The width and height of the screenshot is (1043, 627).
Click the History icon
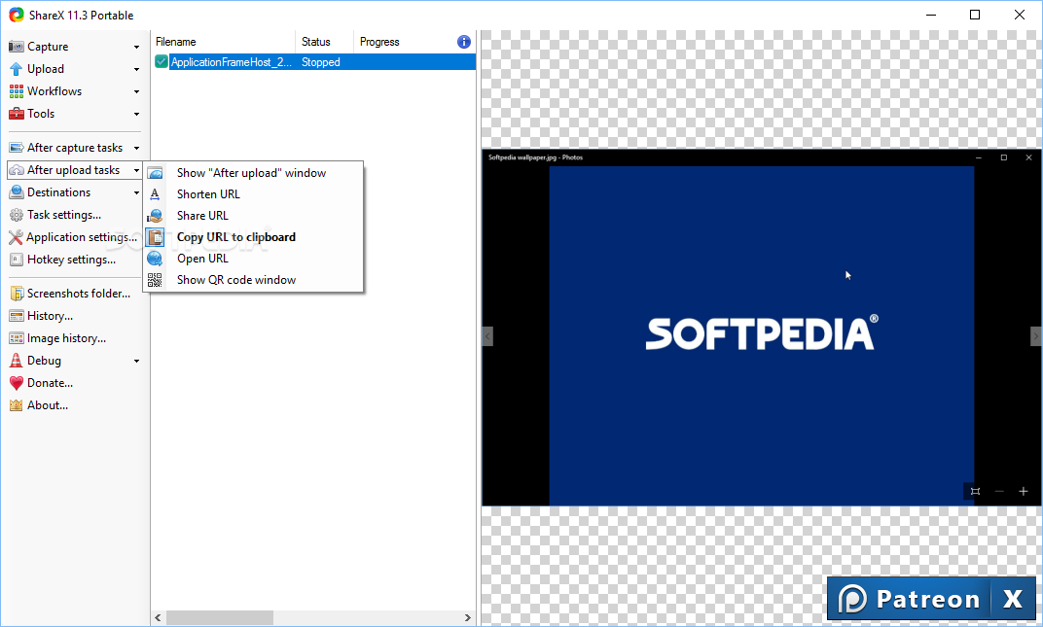coord(16,316)
